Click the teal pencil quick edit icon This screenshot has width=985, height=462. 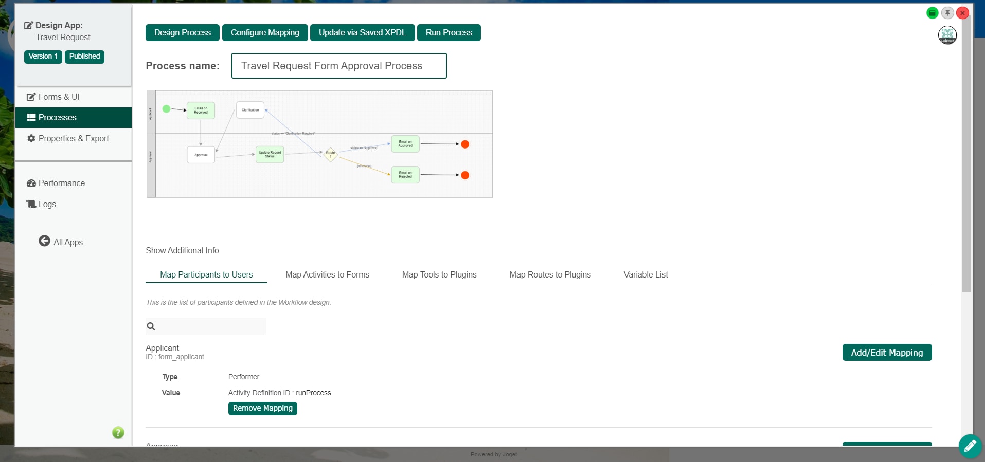[970, 446]
